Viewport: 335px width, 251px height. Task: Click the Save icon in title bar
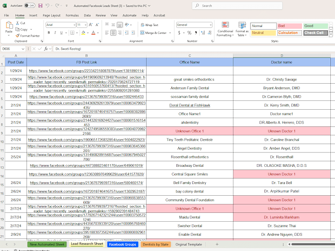40,6
